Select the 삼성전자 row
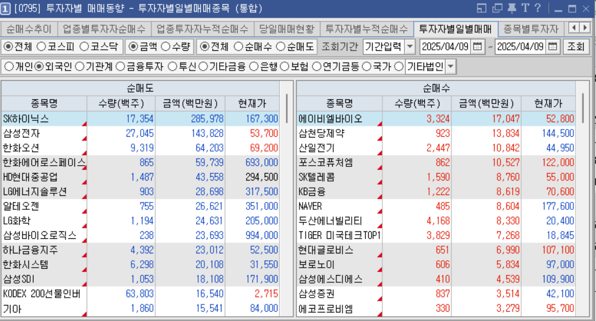596x321 pixels. pyautogui.click(x=141, y=133)
